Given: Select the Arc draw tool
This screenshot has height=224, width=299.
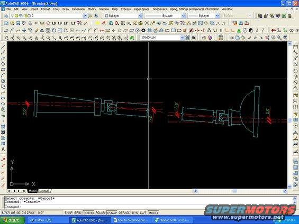Looking at the screenshot, I should click(x=3, y=75).
